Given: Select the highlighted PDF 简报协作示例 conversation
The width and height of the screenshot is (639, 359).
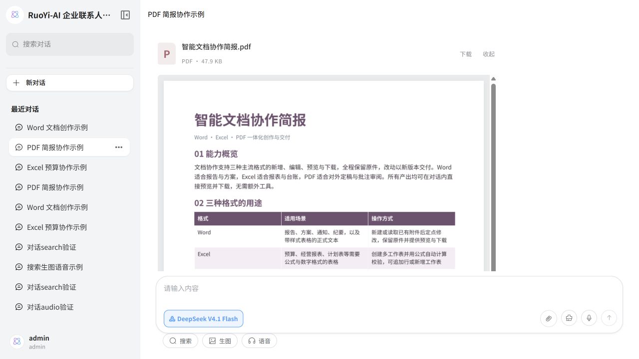Looking at the screenshot, I should pos(69,147).
